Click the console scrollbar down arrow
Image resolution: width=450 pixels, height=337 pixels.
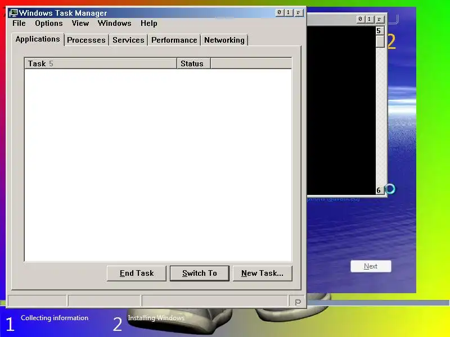380,190
